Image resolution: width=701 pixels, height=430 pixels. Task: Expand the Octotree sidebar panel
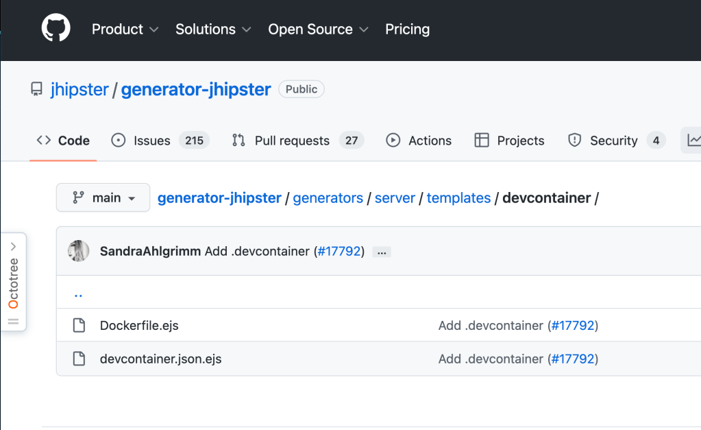pyautogui.click(x=14, y=246)
